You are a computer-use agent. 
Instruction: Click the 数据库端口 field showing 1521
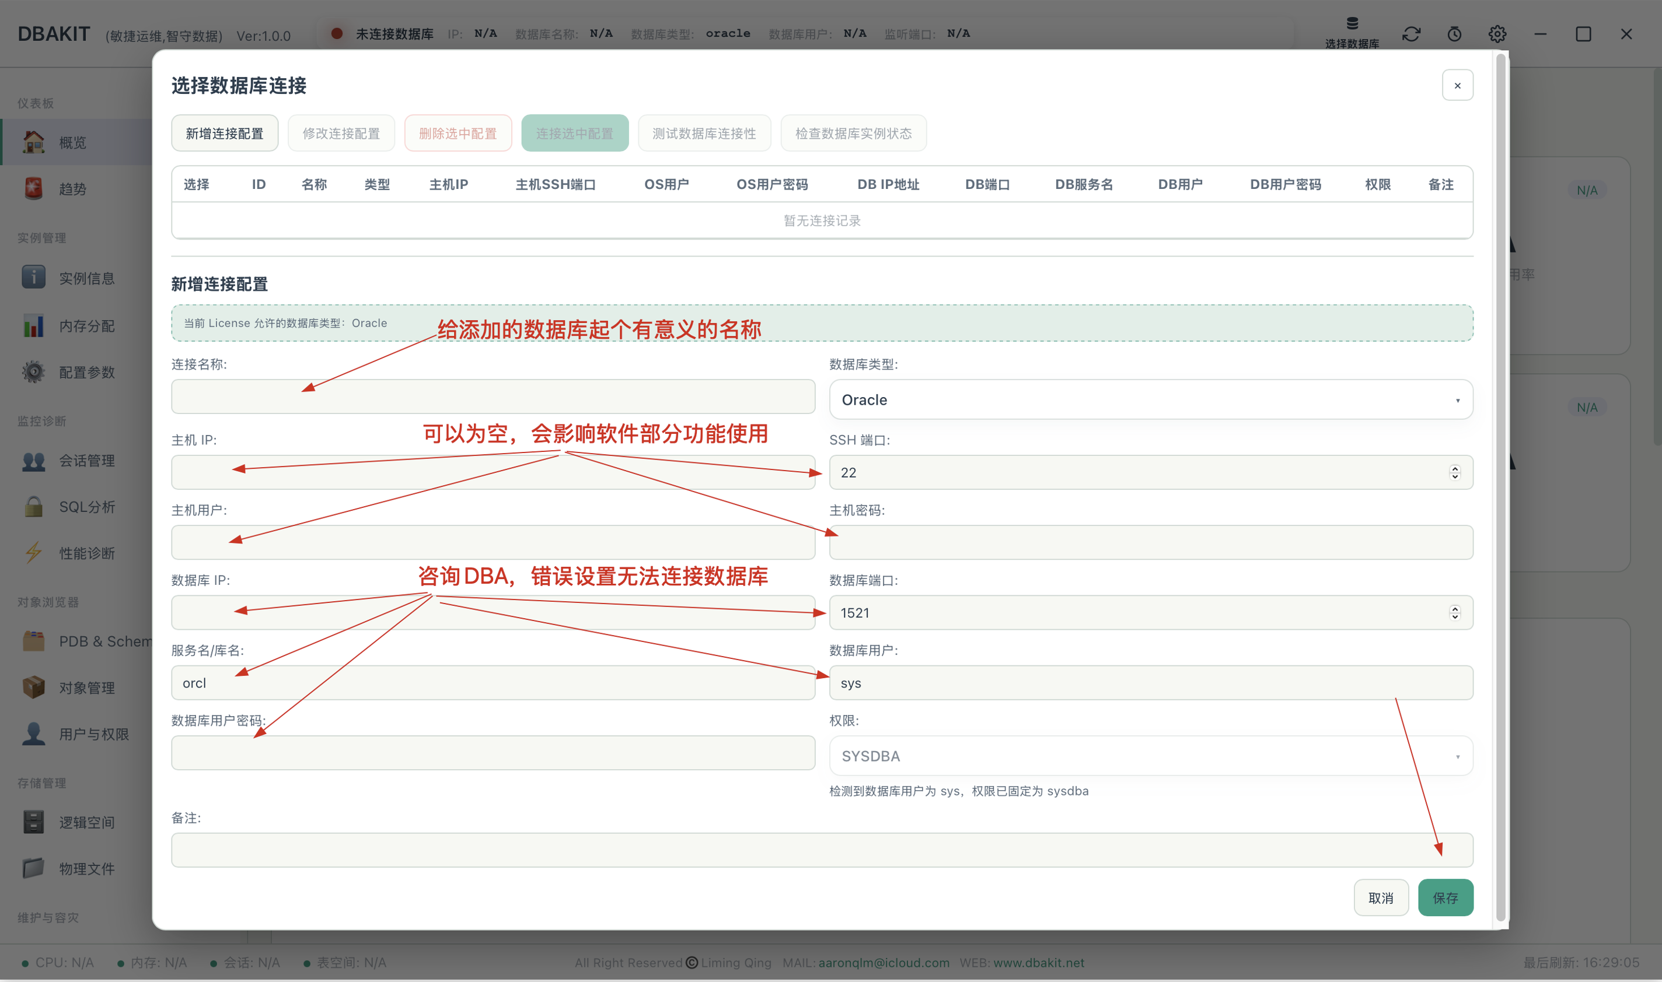[x=1151, y=613]
